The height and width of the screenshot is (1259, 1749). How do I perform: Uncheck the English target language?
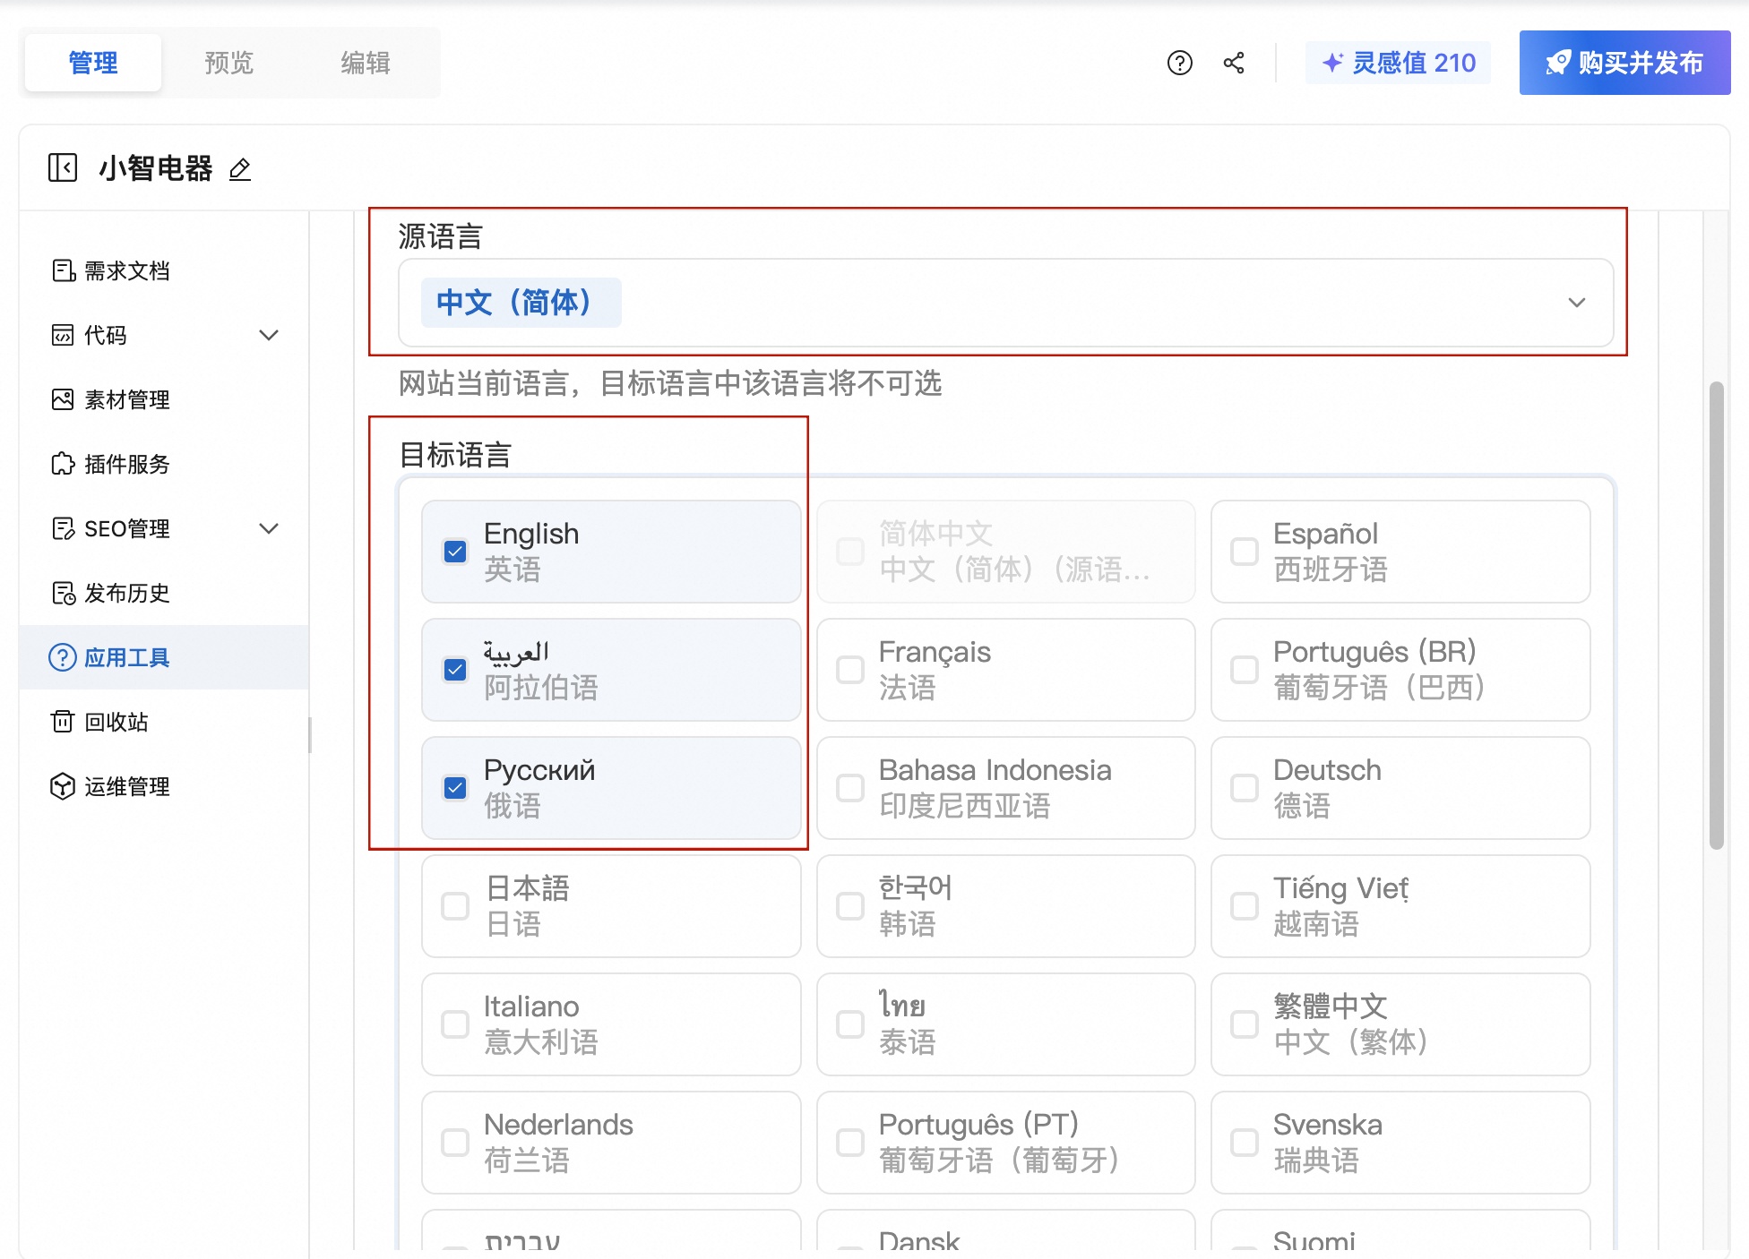point(455,552)
